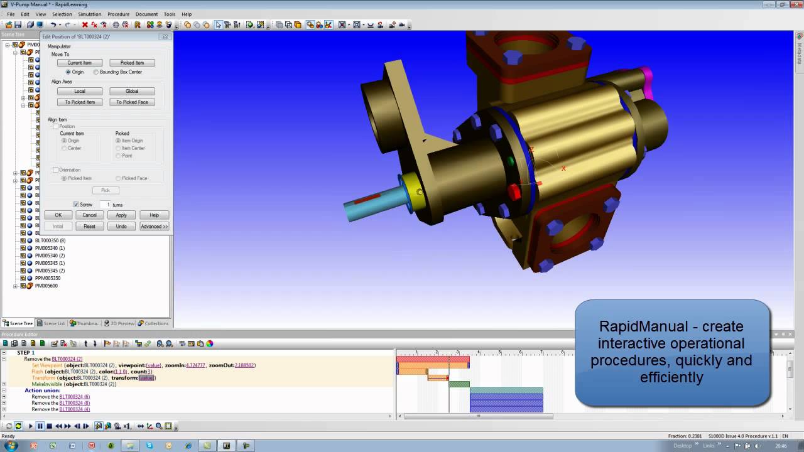The image size is (804, 452).
Task: Click the OK button in Edit Position dialog
Action: (x=58, y=215)
